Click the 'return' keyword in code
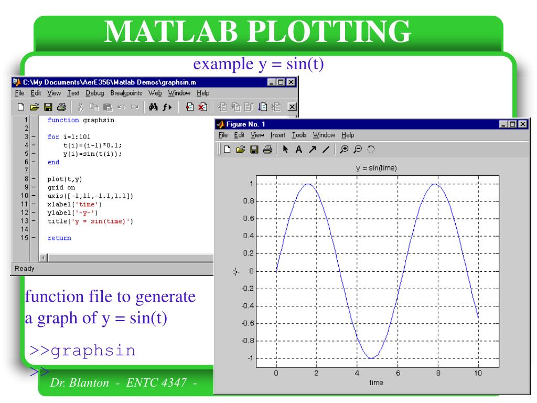Image resolution: width=537 pixels, height=403 pixels. [x=59, y=238]
